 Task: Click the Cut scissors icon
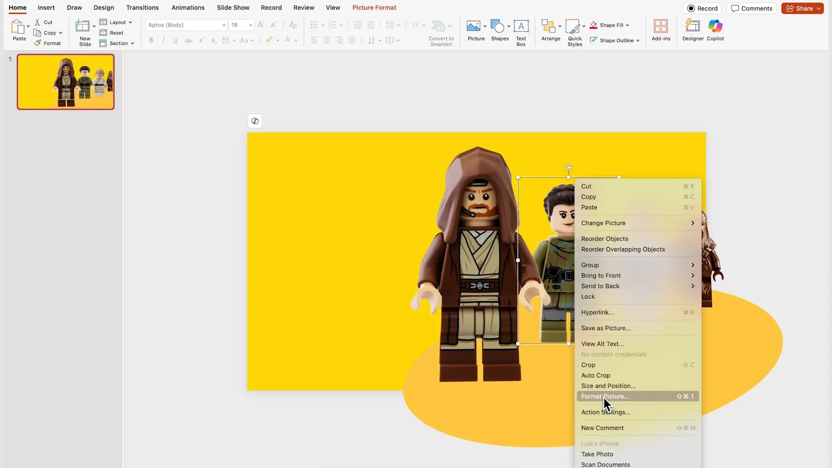(x=37, y=22)
